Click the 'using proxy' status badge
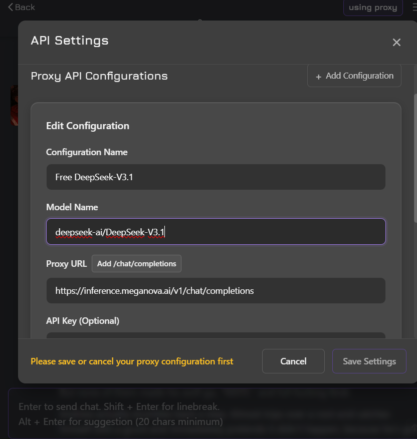417x439 pixels. [x=372, y=8]
